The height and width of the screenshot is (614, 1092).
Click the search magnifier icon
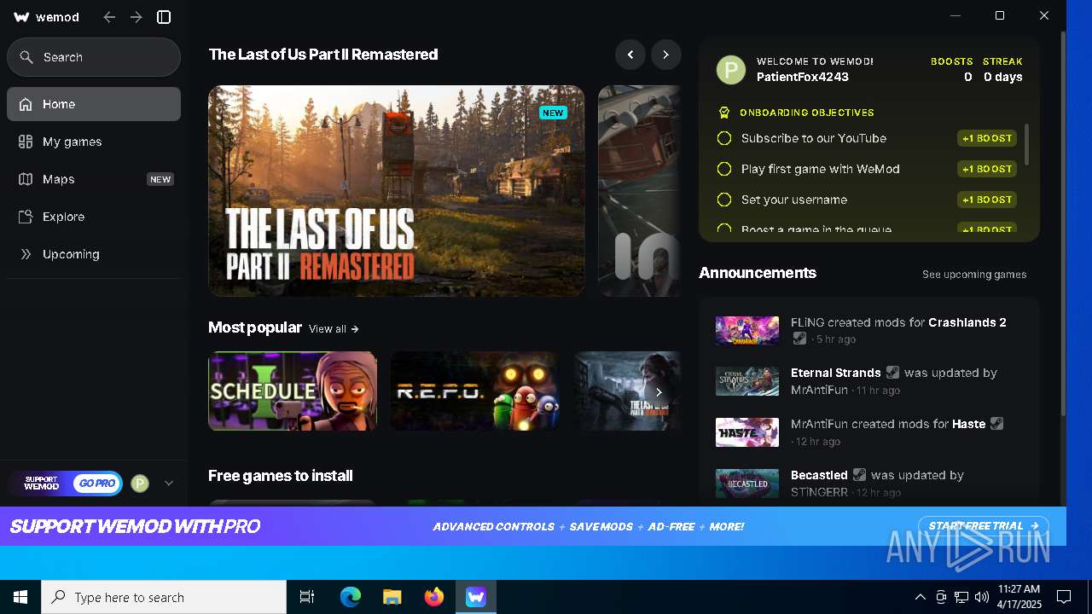pos(26,57)
